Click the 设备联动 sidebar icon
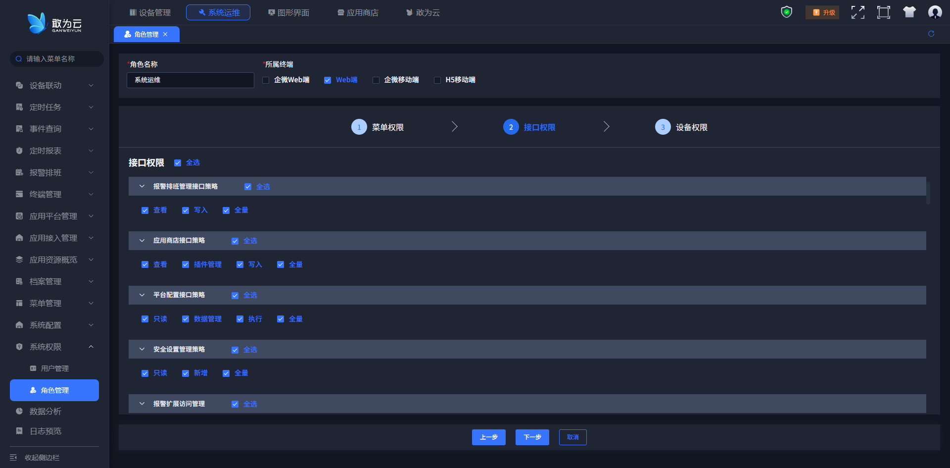This screenshot has height=468, width=950. (x=19, y=85)
